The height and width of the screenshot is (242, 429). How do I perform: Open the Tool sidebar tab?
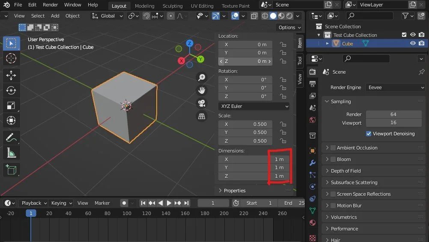(300, 60)
